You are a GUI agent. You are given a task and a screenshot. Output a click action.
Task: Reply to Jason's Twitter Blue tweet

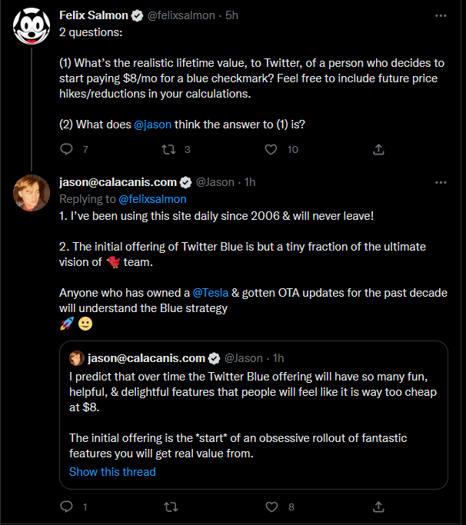coord(67,507)
